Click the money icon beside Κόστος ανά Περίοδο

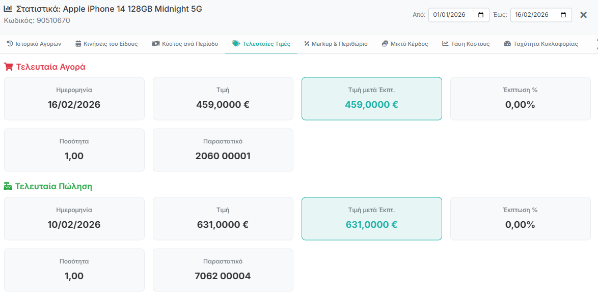pyautogui.click(x=155, y=44)
